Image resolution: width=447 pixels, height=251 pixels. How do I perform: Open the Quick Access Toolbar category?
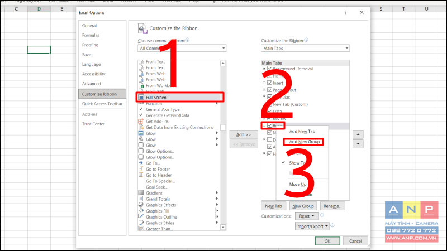102,104
